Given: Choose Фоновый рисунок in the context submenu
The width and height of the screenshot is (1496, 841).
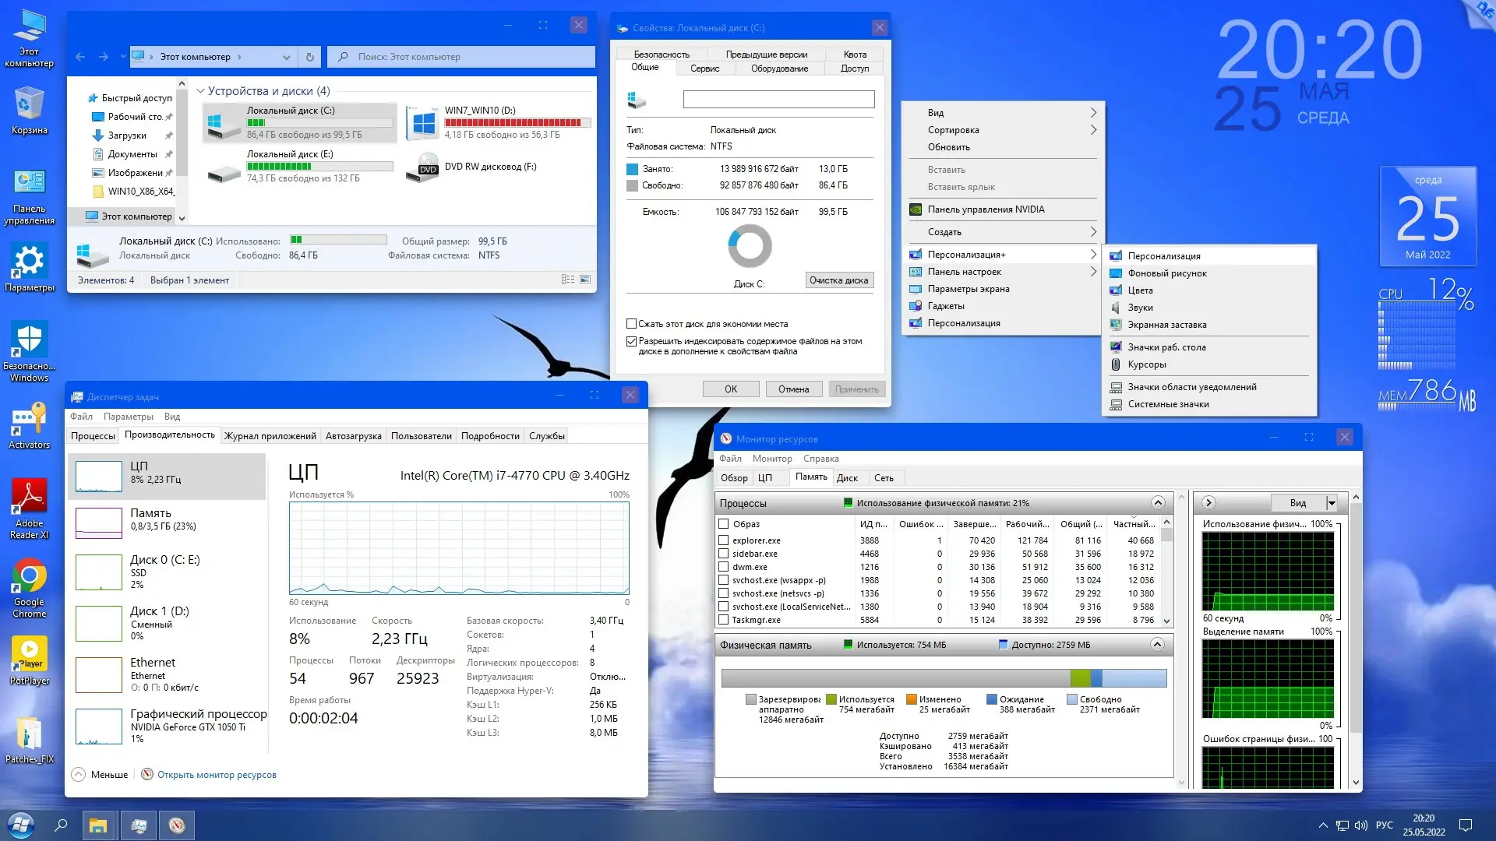Looking at the screenshot, I should pyautogui.click(x=1166, y=273).
